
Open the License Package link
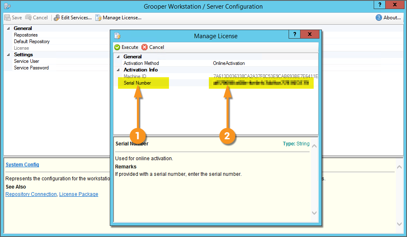(79, 194)
